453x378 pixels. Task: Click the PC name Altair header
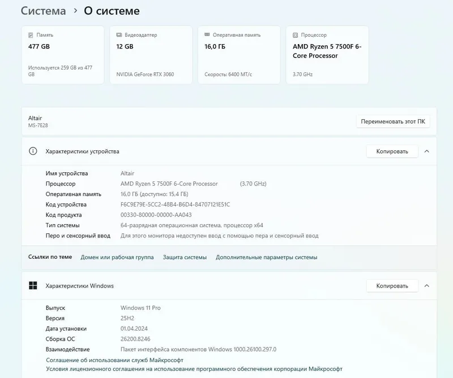pos(35,118)
